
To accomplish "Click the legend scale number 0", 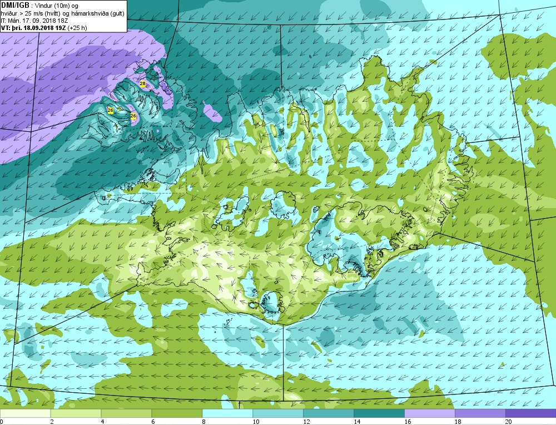I will [2, 422].
